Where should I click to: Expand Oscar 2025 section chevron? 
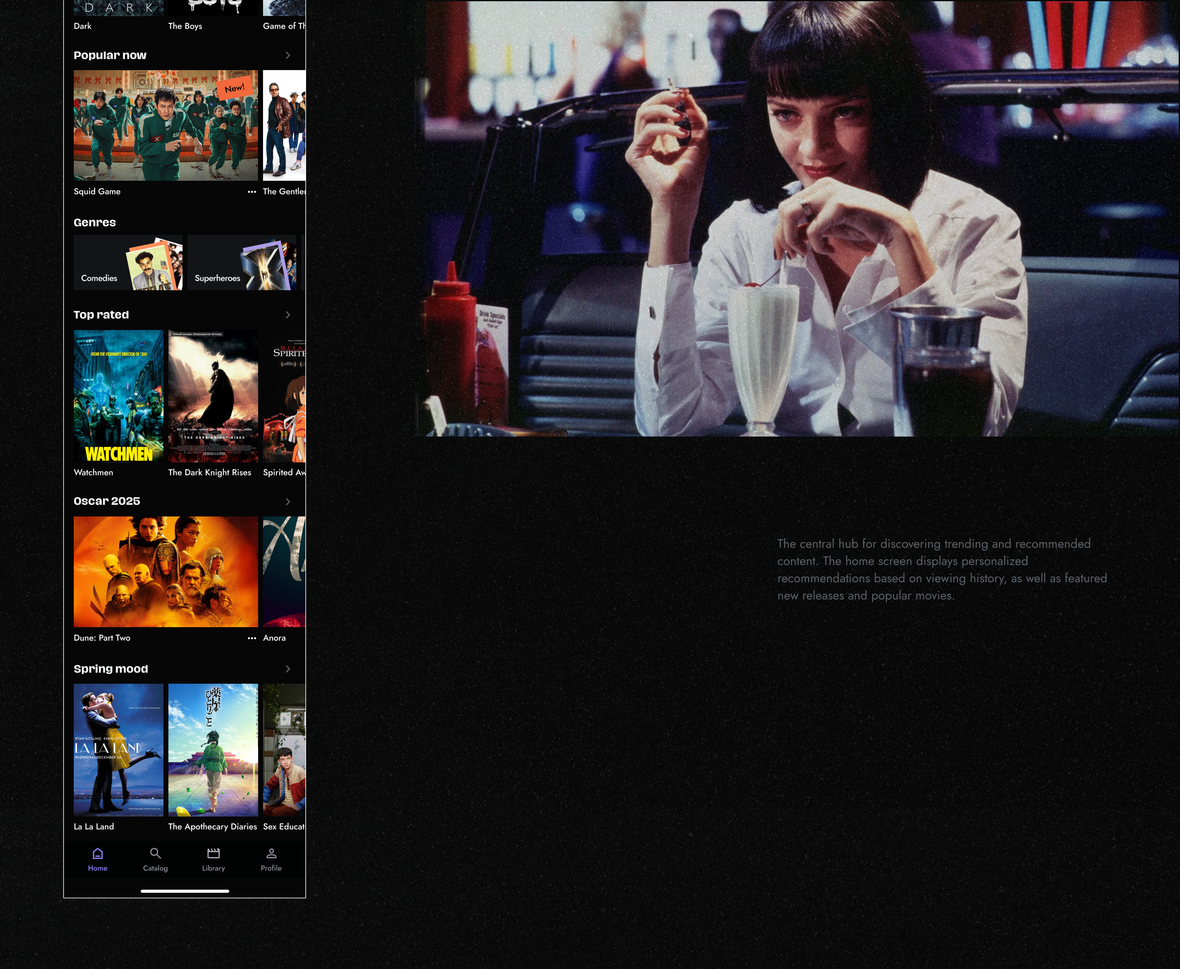(x=287, y=501)
